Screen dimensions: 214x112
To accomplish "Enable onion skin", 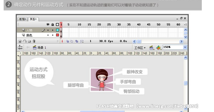I will (67, 41).
